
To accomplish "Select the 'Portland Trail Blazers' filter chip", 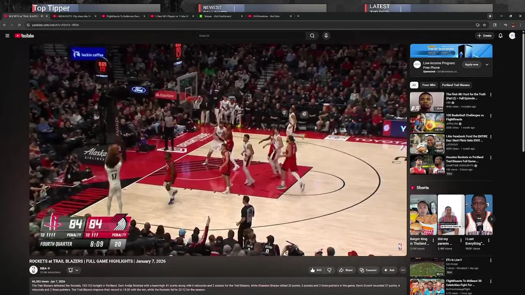I will 456,85.
